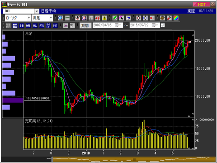This screenshot has width=217, height=163.
Task: Toggle the ATR indicator button
Action: tap(42, 25)
